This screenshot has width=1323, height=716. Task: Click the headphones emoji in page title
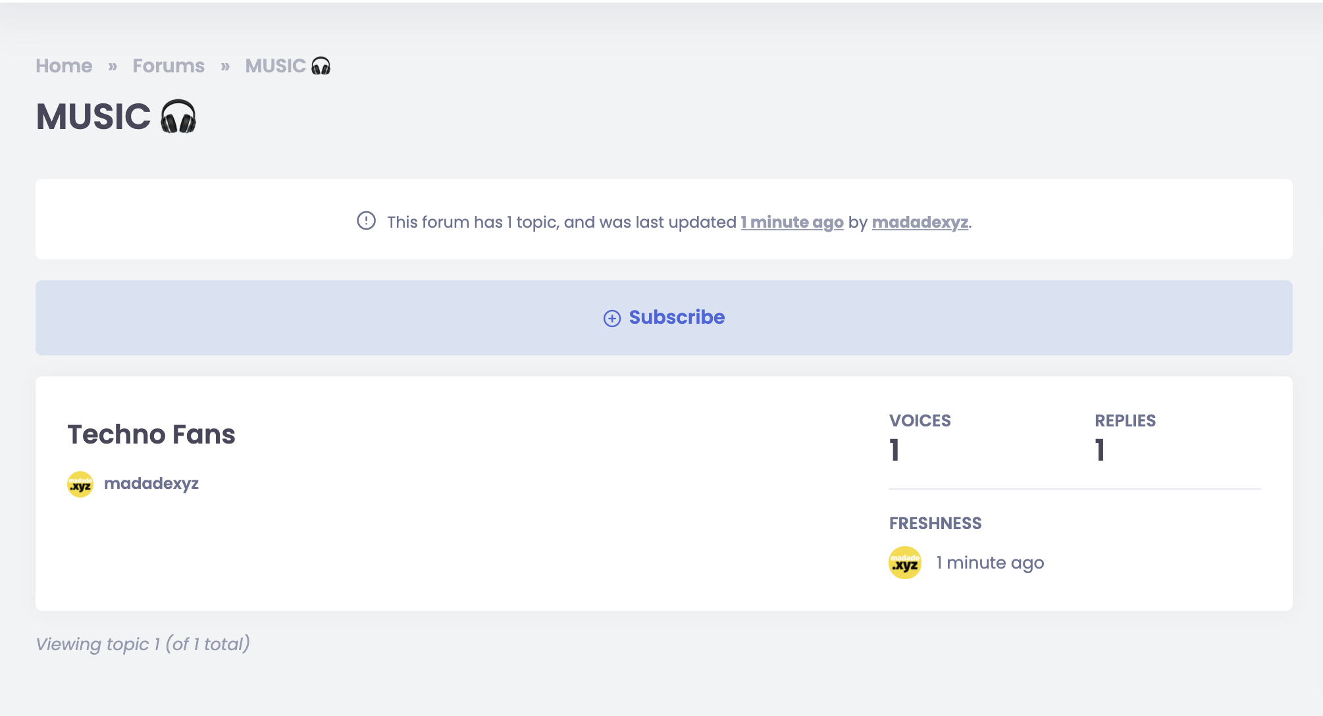pos(178,116)
